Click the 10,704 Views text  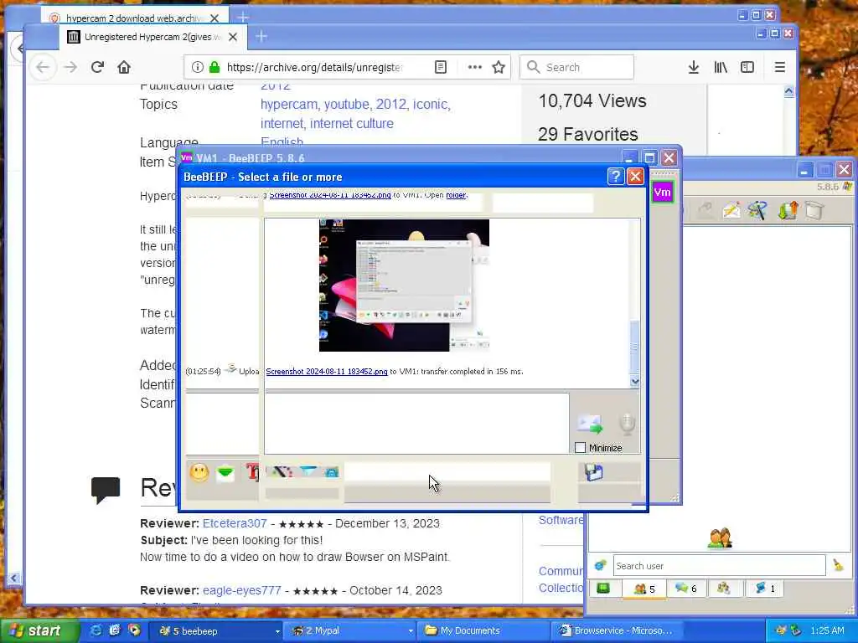point(592,101)
